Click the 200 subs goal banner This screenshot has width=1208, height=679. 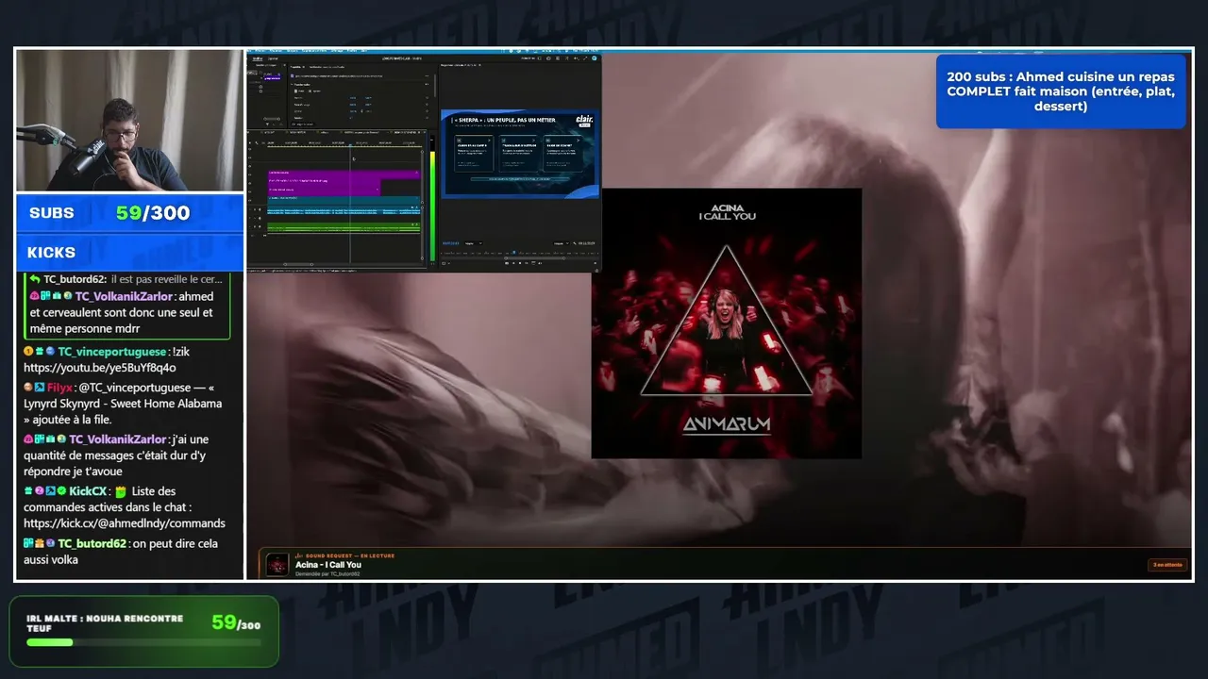(1061, 91)
